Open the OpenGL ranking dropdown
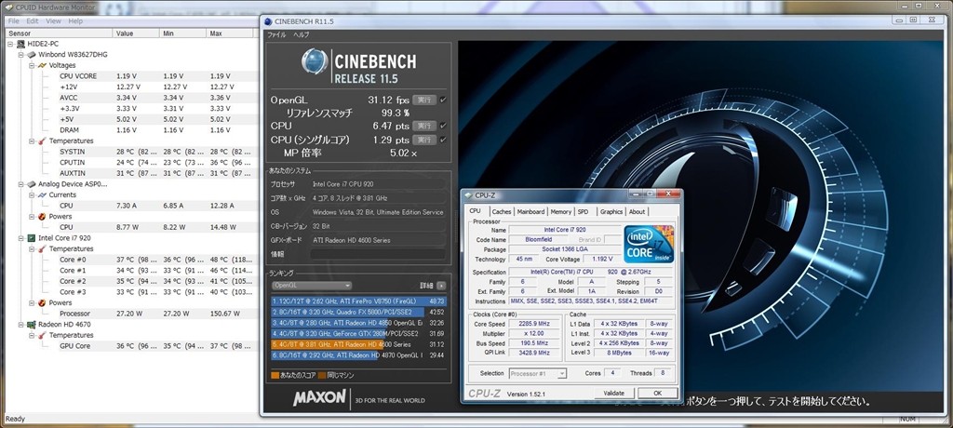953x428 pixels. click(x=311, y=286)
